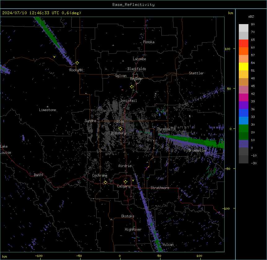This screenshot has width=267, height=260.
Task: Pick the bright yellow swatch between 54 and 51 dBZ
Action: (x=243, y=66)
